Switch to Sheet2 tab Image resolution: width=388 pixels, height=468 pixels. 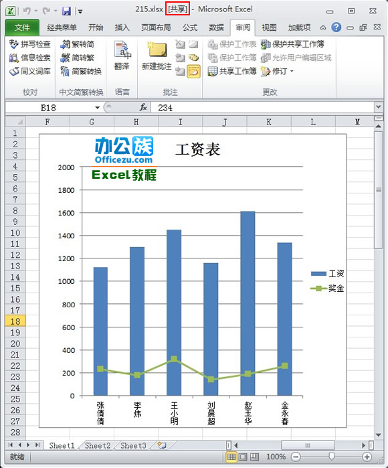(x=98, y=446)
